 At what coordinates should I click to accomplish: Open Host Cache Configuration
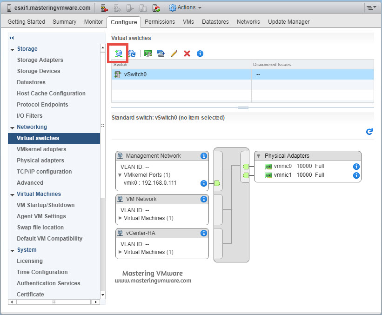tap(51, 94)
